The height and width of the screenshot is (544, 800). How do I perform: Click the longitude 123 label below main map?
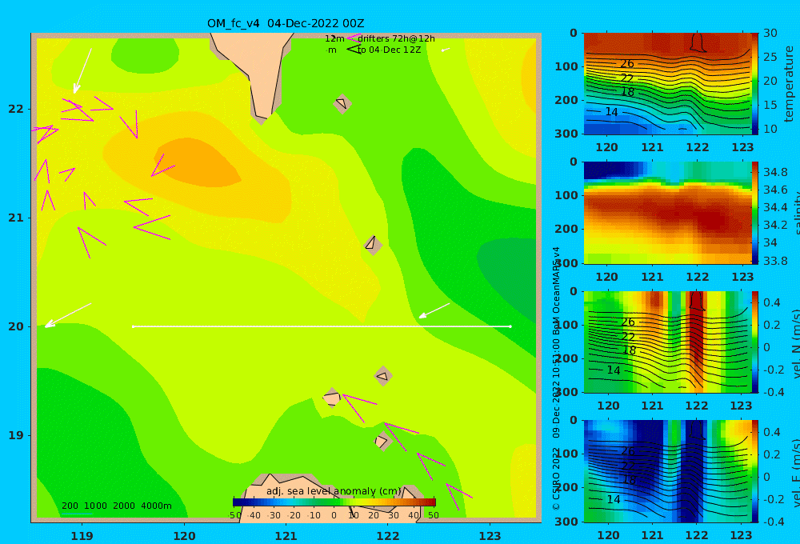[x=490, y=536]
